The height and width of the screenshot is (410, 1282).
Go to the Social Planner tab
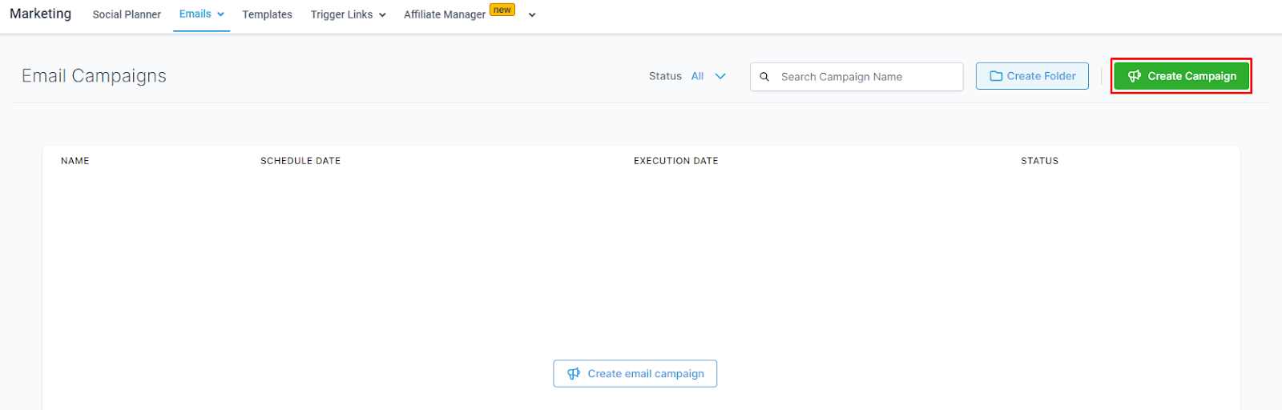click(127, 14)
